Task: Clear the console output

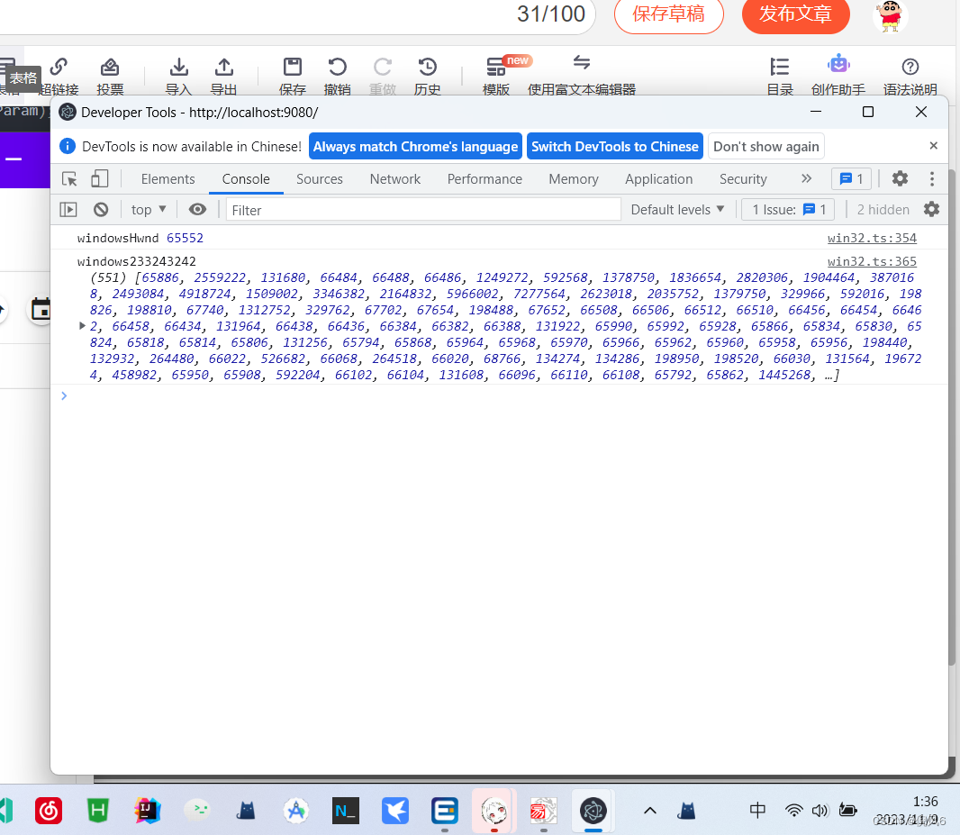Action: click(101, 209)
